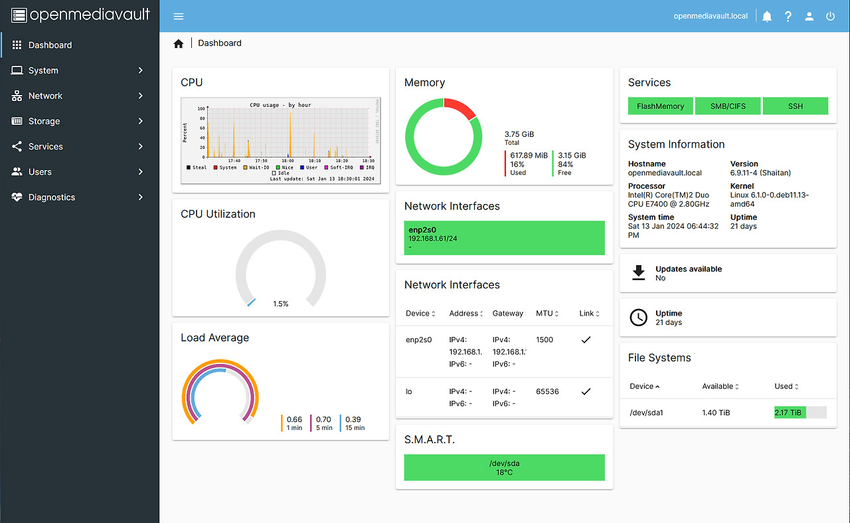850x523 pixels.
Task: Expand the System menu chevron
Action: coord(140,70)
